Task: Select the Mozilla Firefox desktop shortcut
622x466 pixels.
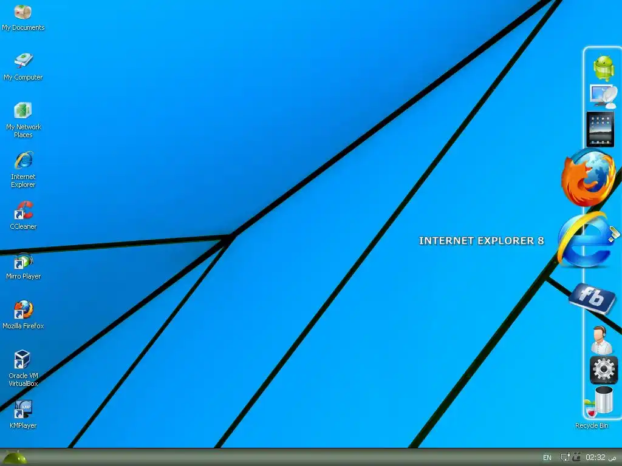Action: point(23,315)
